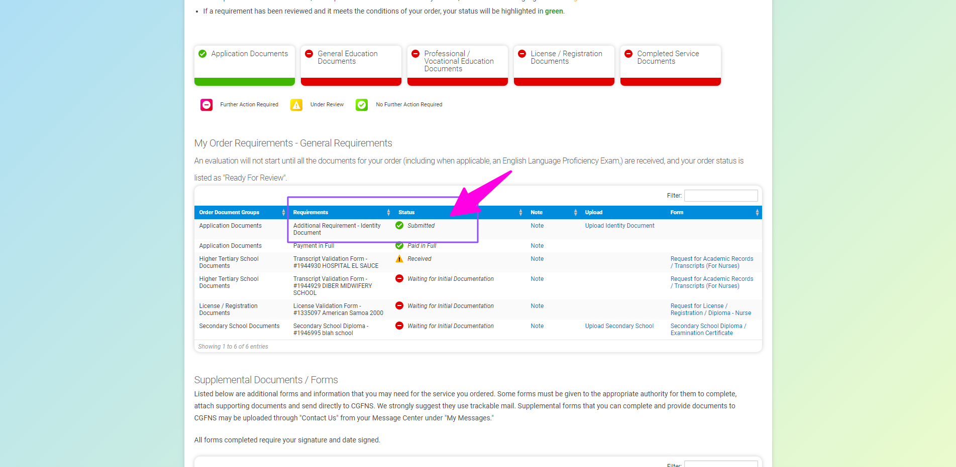Open Upload Secondary School link
Image resolution: width=956 pixels, height=467 pixels.
coord(619,326)
